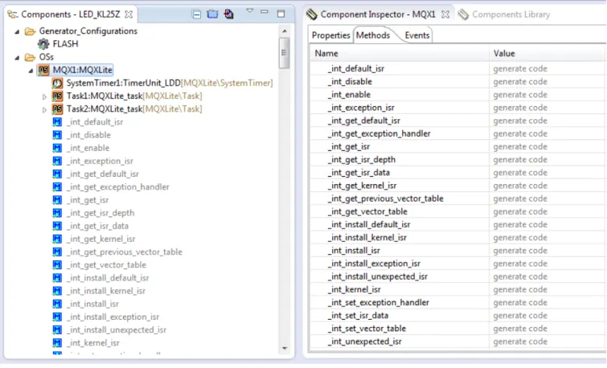
Task: Click method icon next to _int_get_previous_vector_table
Action: tap(57, 252)
